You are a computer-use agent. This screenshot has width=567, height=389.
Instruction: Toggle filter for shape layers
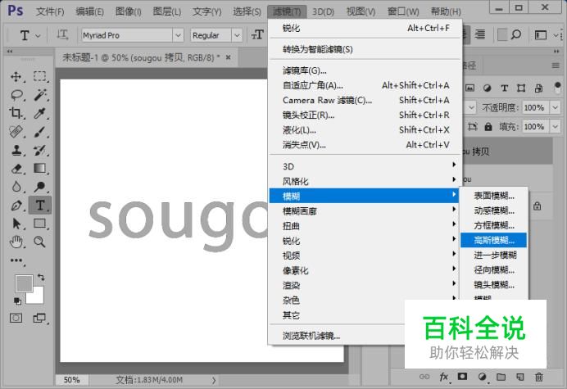coord(521,88)
